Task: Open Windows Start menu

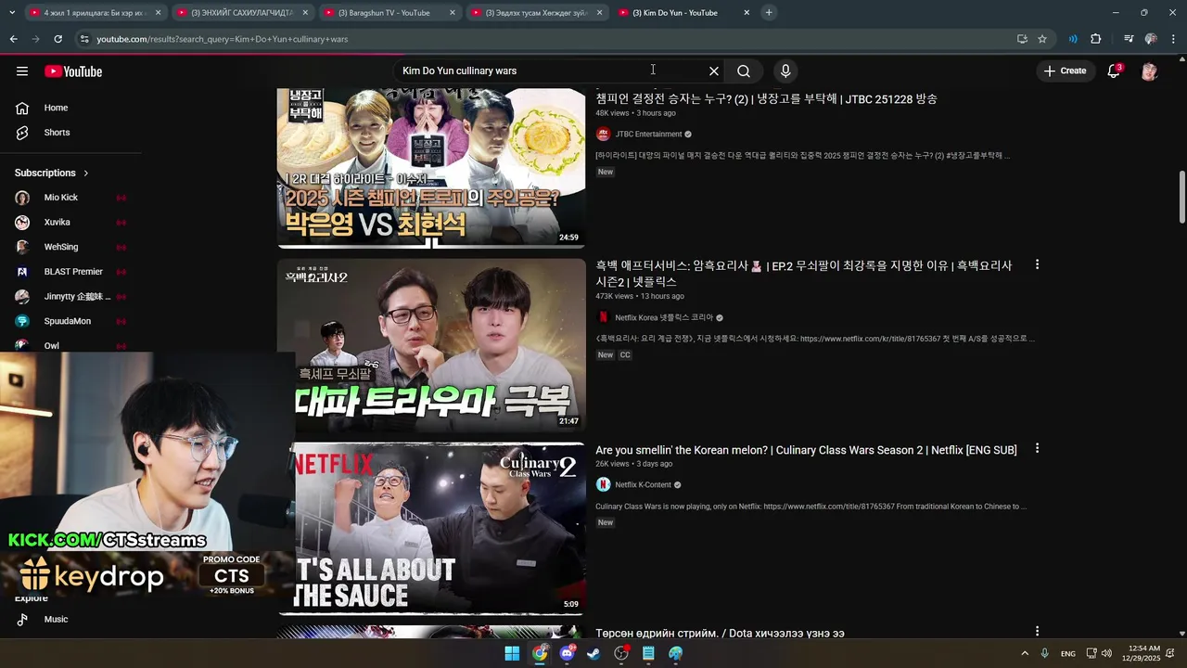Action: pyautogui.click(x=512, y=653)
